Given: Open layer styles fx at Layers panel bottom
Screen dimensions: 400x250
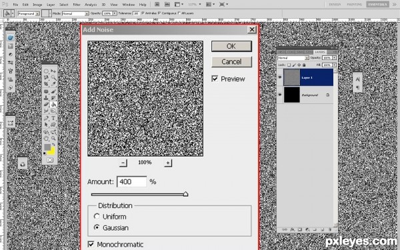Looking at the screenshot, I should coord(293,229).
